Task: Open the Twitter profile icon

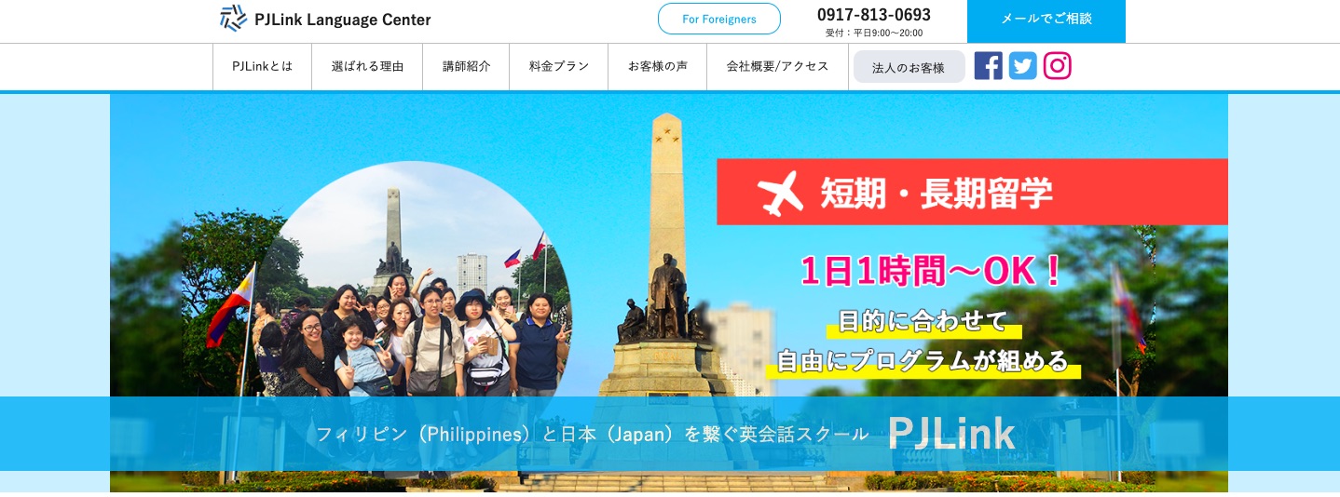Action: coord(1022,66)
